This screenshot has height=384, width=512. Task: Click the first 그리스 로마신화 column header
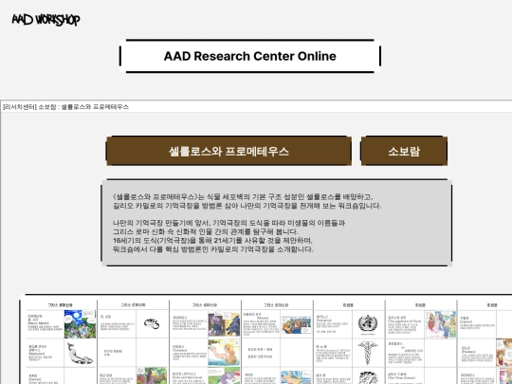61,305
